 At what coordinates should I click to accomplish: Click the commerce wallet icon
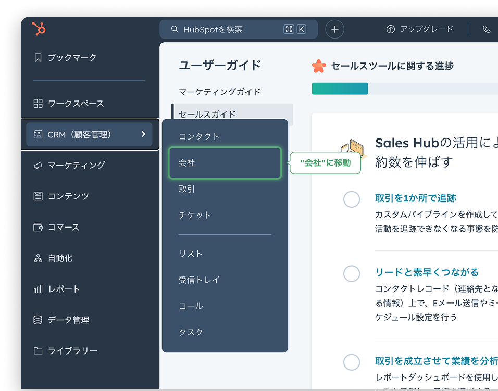(x=38, y=227)
